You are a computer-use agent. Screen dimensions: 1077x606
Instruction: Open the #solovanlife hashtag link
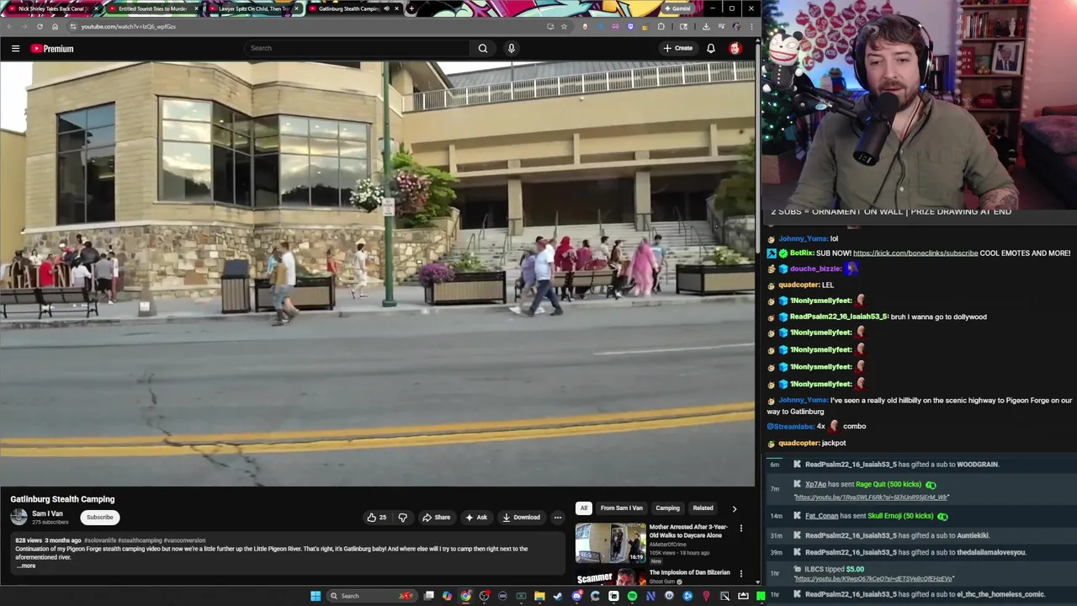[x=100, y=540]
